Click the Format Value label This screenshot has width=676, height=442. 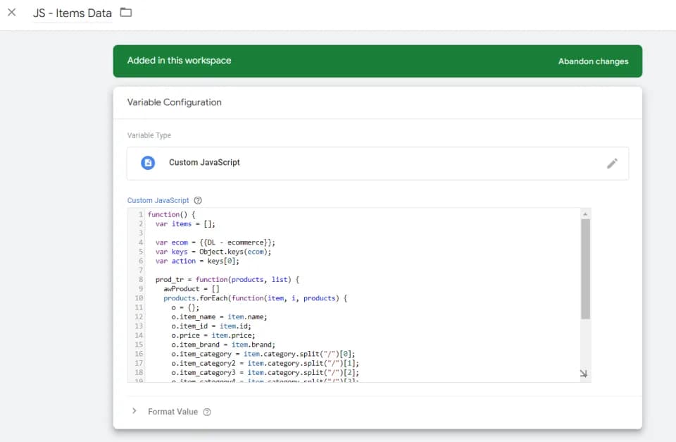[x=173, y=412]
